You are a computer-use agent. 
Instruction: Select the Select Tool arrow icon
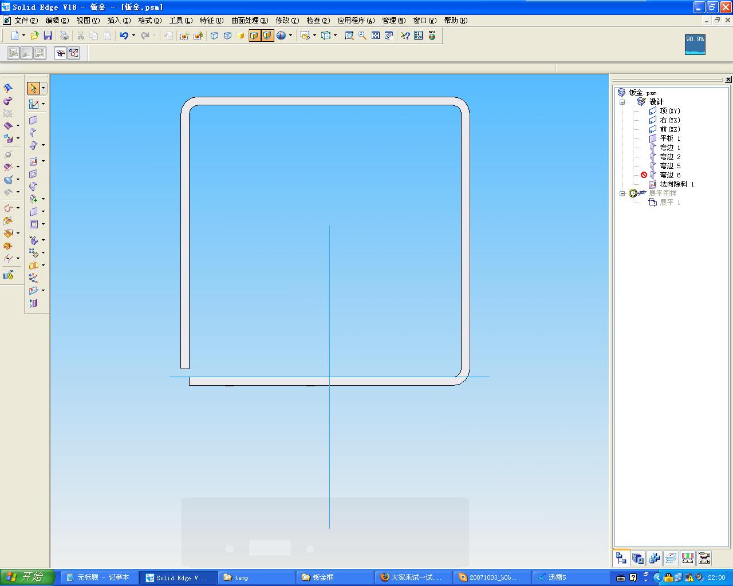(33, 88)
